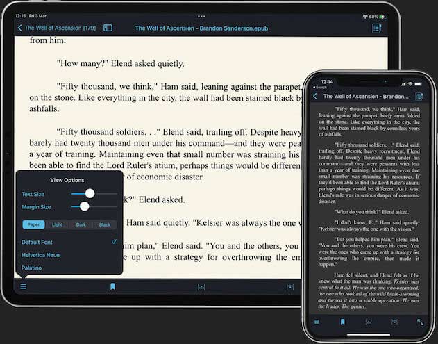
Task: Toggle the sidebar panel icon on iPad
Action: (108, 28)
